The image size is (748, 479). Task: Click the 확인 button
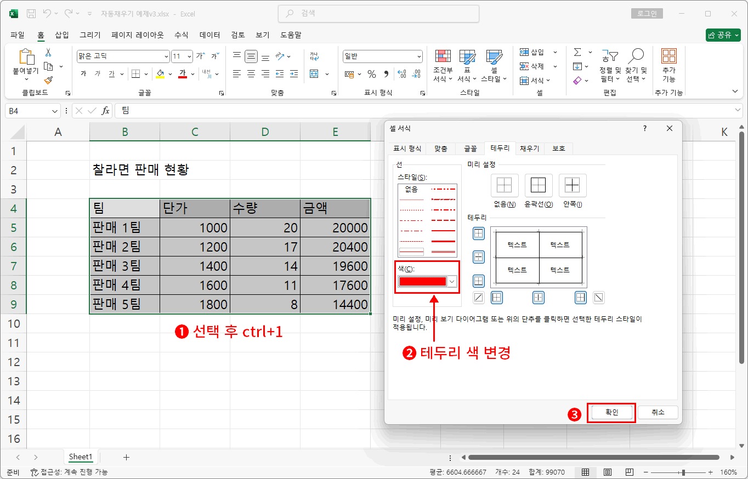611,412
